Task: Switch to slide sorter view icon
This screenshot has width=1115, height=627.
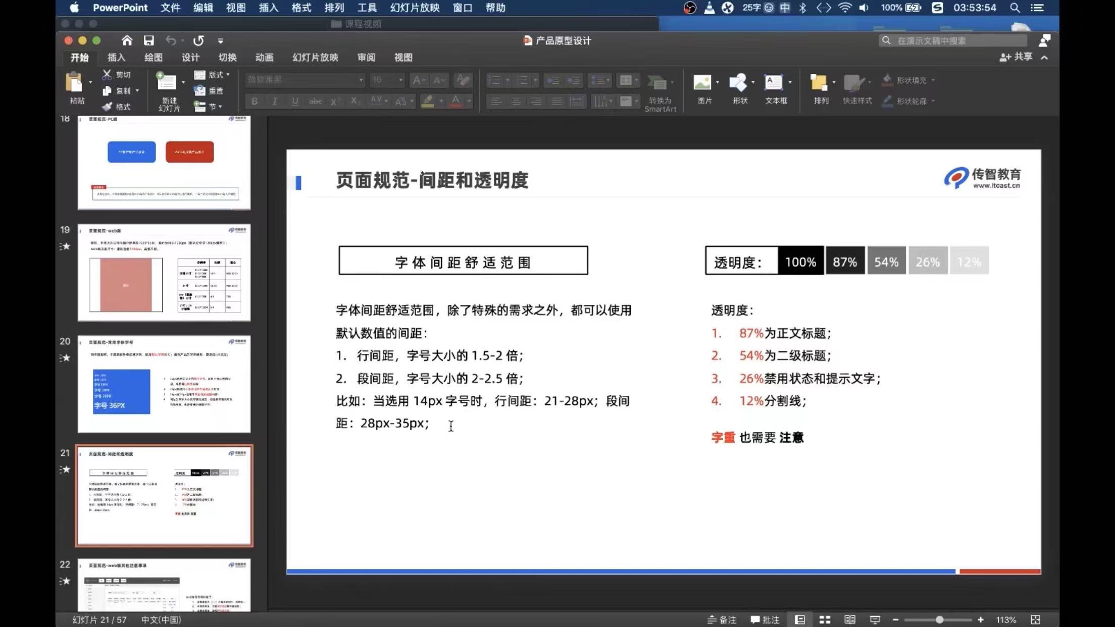Action: click(825, 619)
